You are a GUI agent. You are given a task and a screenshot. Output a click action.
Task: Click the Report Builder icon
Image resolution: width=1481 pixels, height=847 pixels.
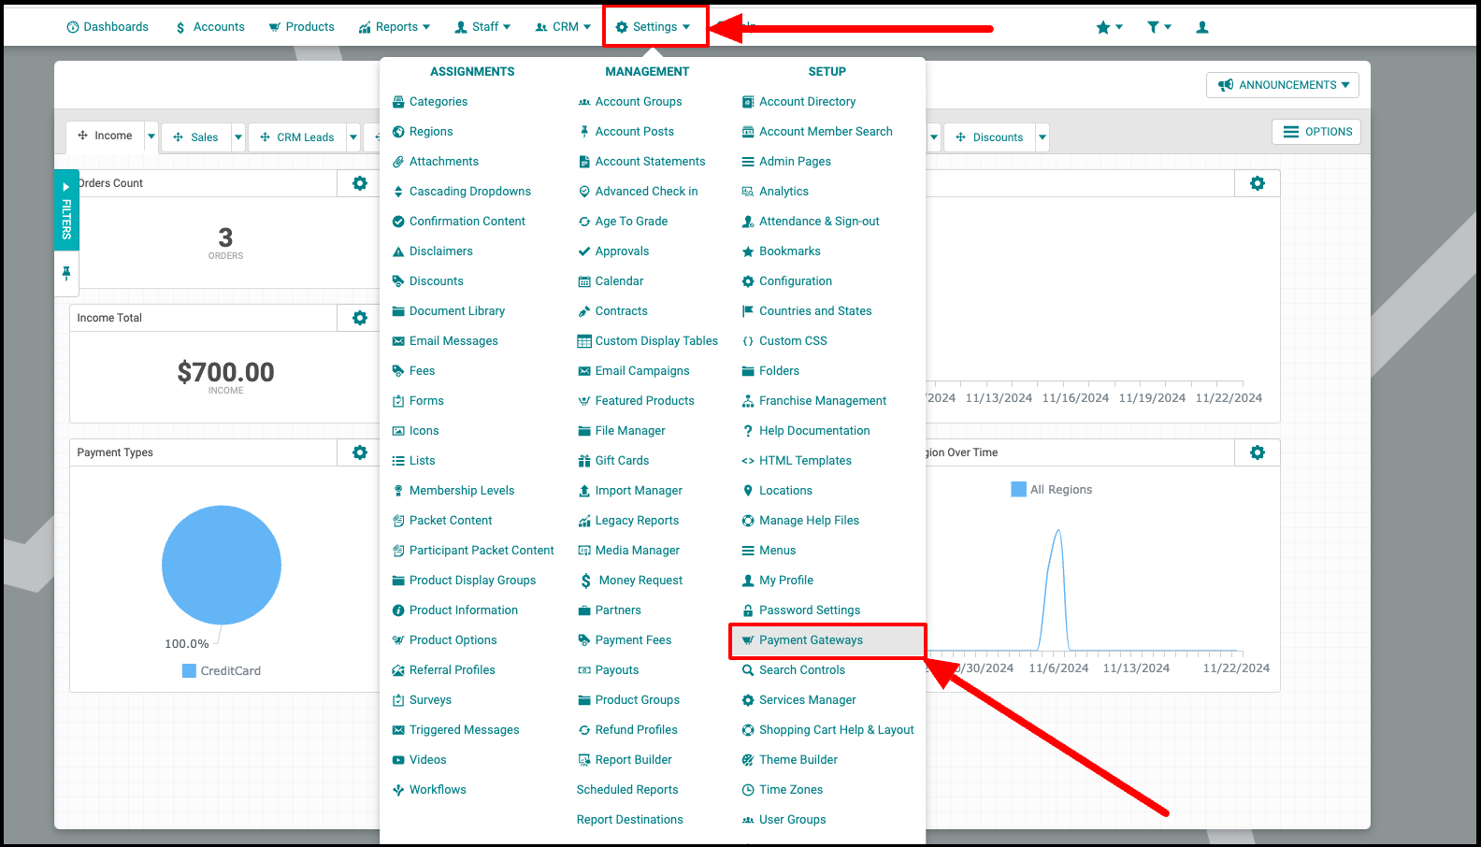pos(584,760)
